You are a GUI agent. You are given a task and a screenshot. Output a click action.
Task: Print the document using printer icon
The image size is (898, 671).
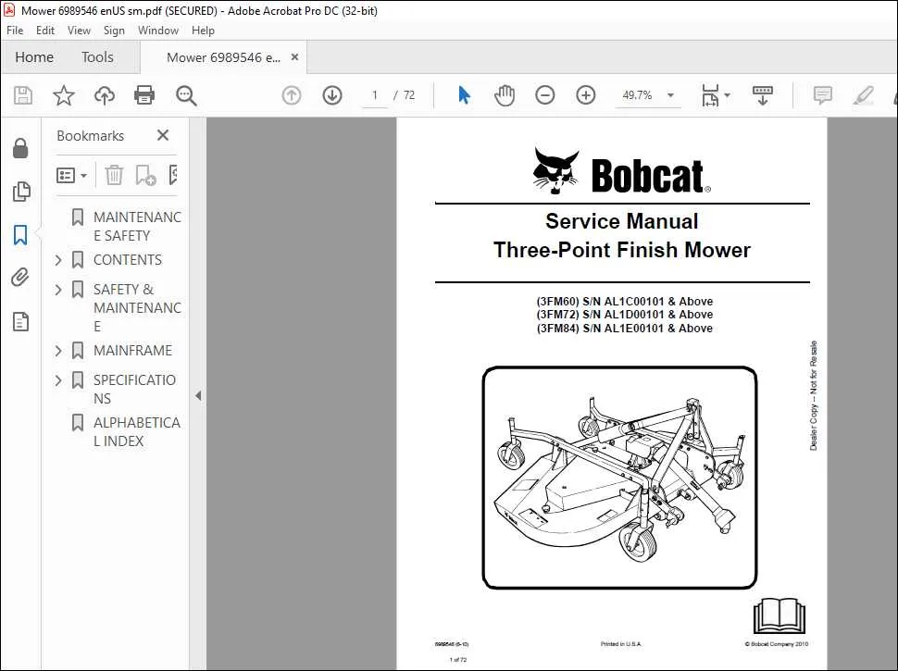[144, 95]
